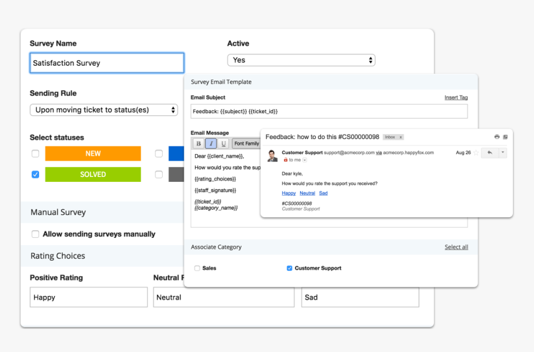Click {{staff_signature}} in the message body
This screenshot has height=352, width=534.
(215, 191)
